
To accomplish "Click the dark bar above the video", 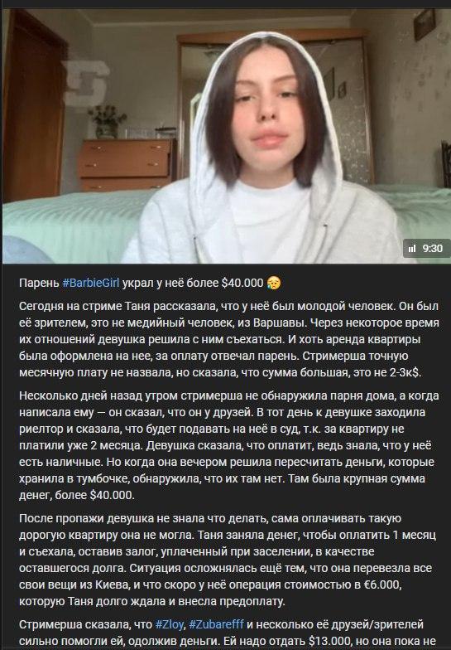I will (225, 4).
